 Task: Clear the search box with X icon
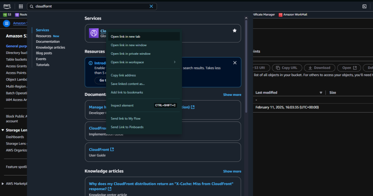tap(151, 7)
